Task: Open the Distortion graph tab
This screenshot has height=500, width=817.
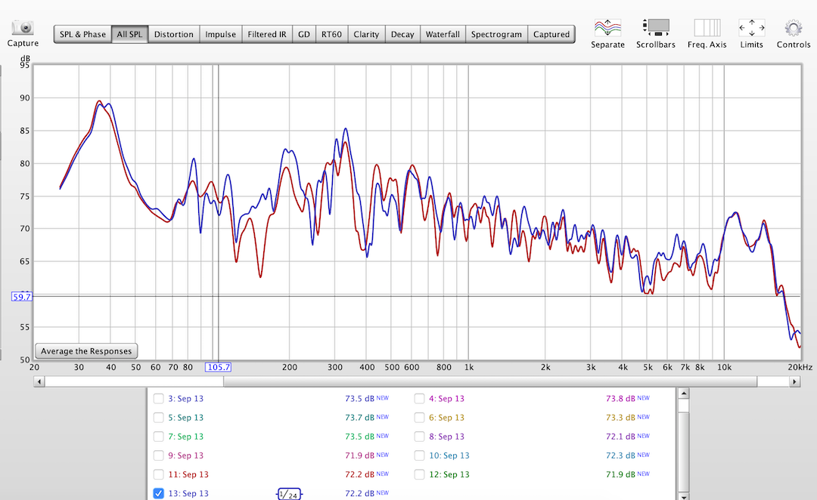Action: click(x=173, y=34)
